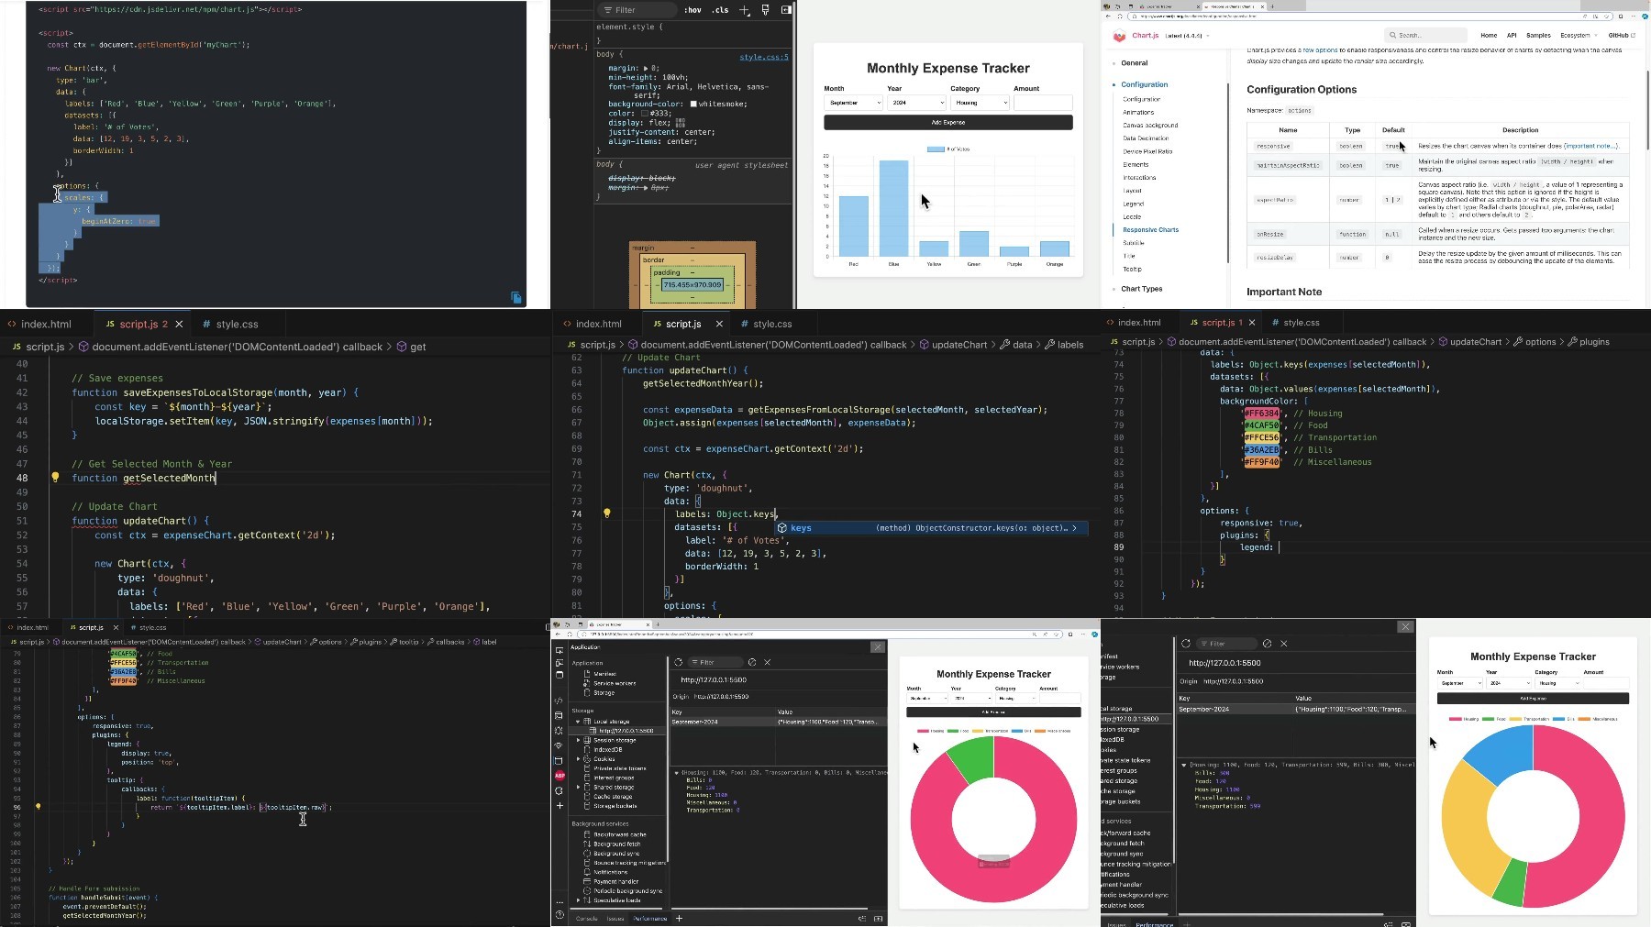Click the Chart.js logo in the docs header
This screenshot has width=1651, height=927.
click(x=1119, y=36)
